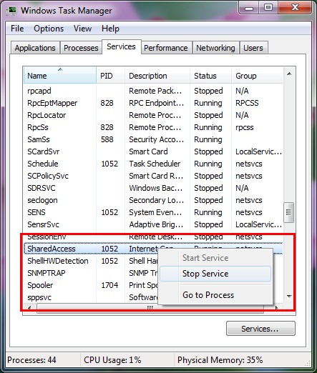
Task: Switch to the Users tab
Action: (x=253, y=48)
